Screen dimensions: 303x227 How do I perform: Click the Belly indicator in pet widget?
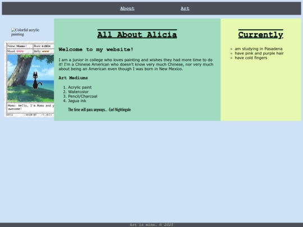point(43,51)
